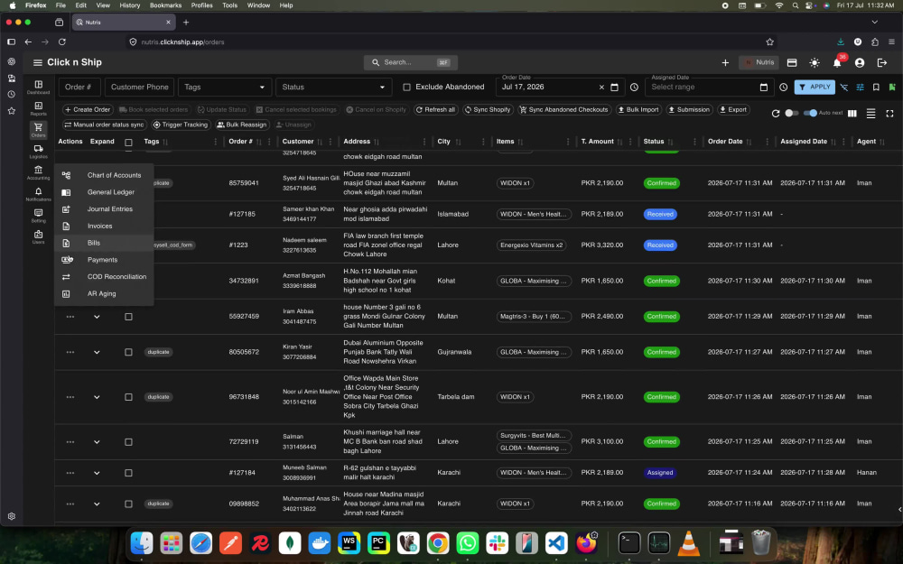This screenshot has height=564, width=903.
Task: Change row density with the lines icon
Action: (x=870, y=114)
